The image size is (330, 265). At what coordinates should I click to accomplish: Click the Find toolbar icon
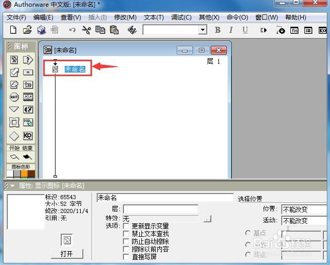click(x=132, y=30)
